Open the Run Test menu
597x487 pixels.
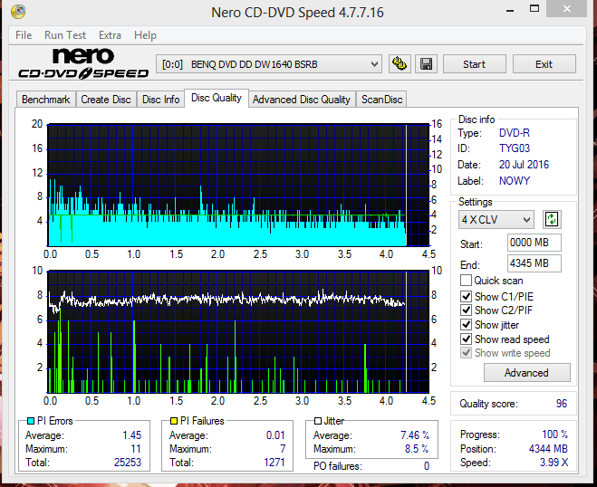pos(65,35)
